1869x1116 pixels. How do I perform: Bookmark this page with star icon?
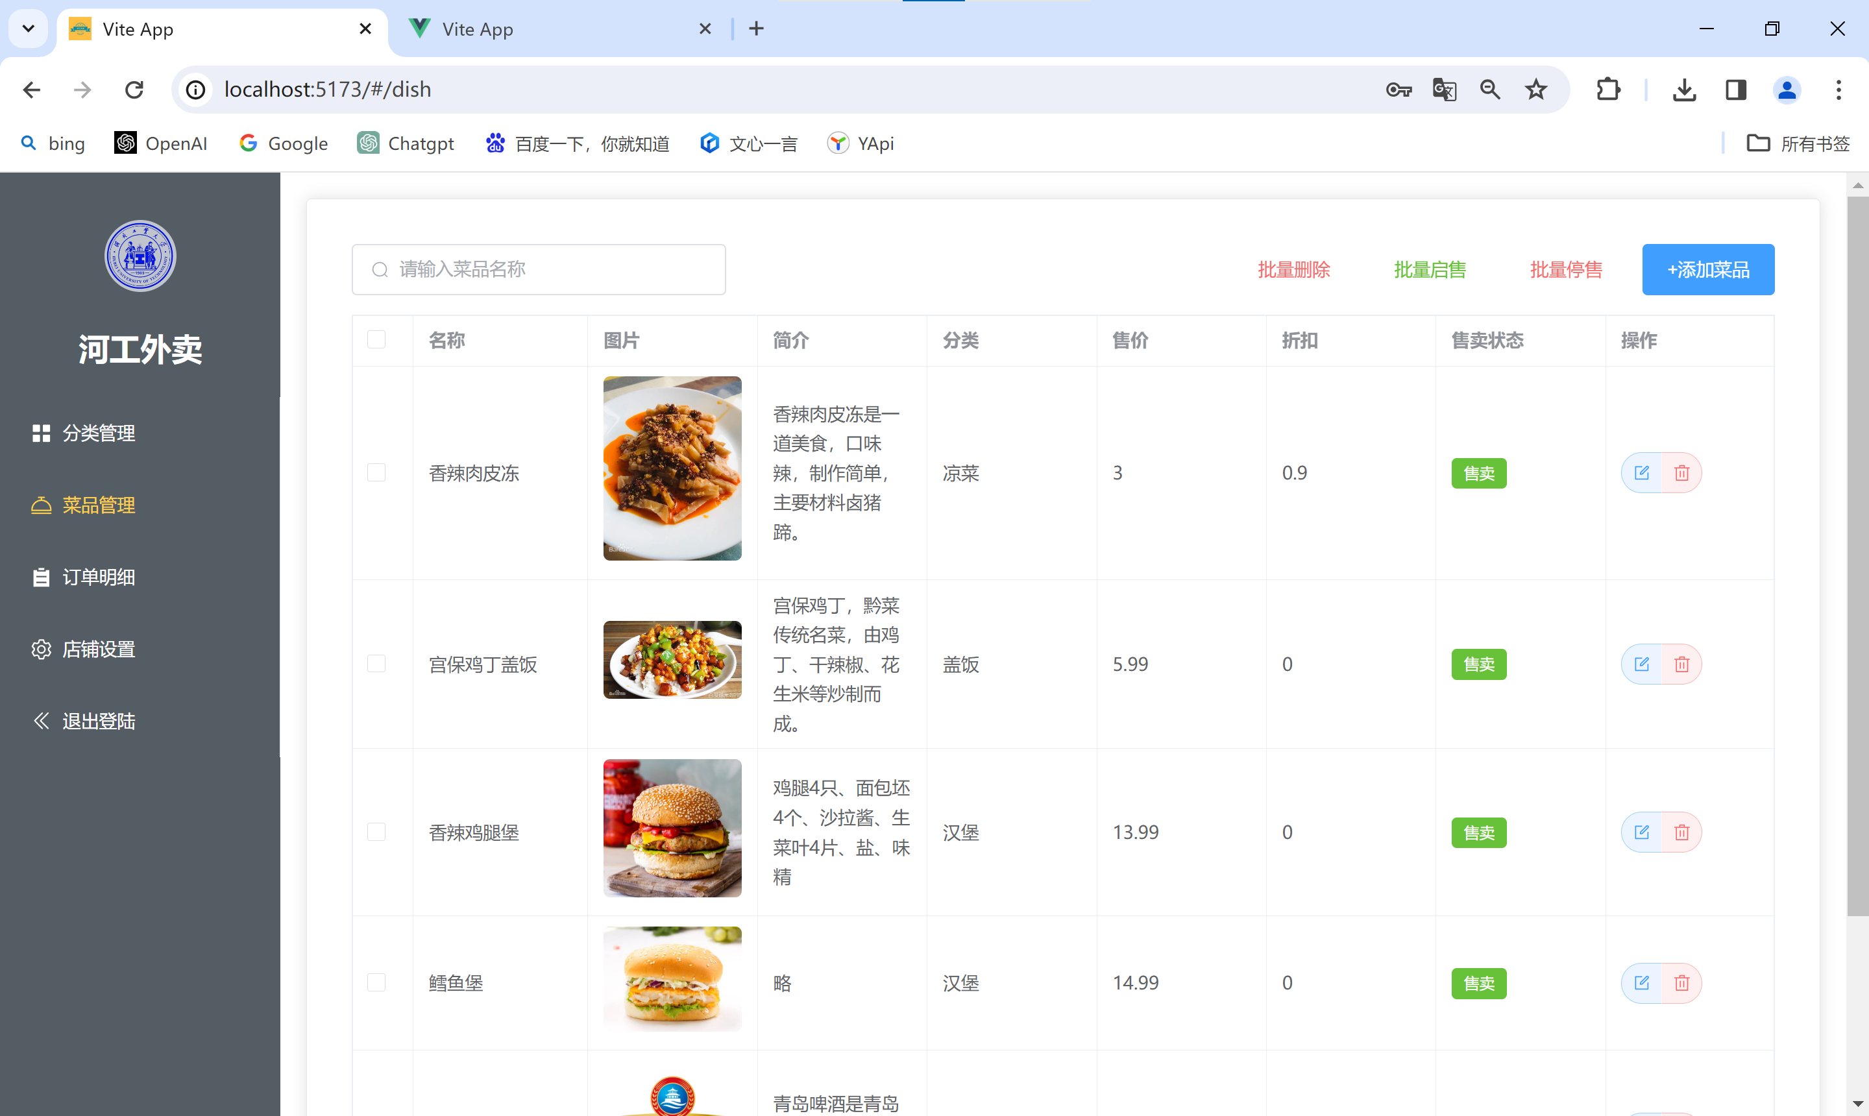pos(1536,90)
